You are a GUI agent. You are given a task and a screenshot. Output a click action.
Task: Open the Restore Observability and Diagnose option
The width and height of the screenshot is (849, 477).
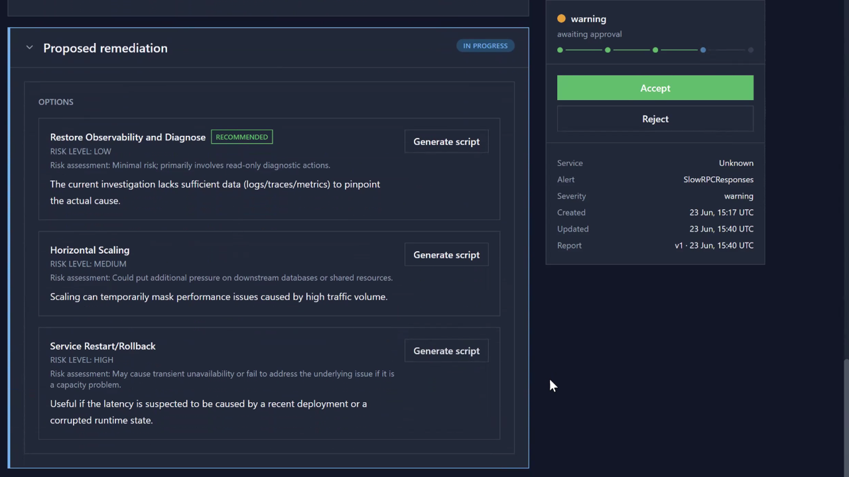point(128,137)
